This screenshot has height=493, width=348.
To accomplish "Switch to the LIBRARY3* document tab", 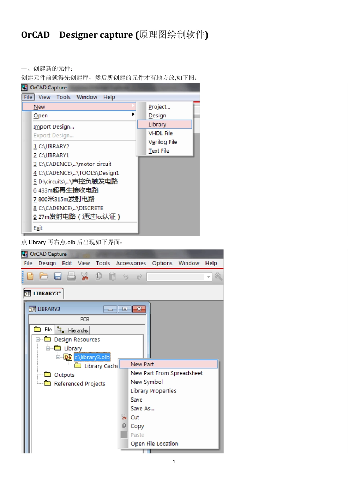I will point(43,293).
